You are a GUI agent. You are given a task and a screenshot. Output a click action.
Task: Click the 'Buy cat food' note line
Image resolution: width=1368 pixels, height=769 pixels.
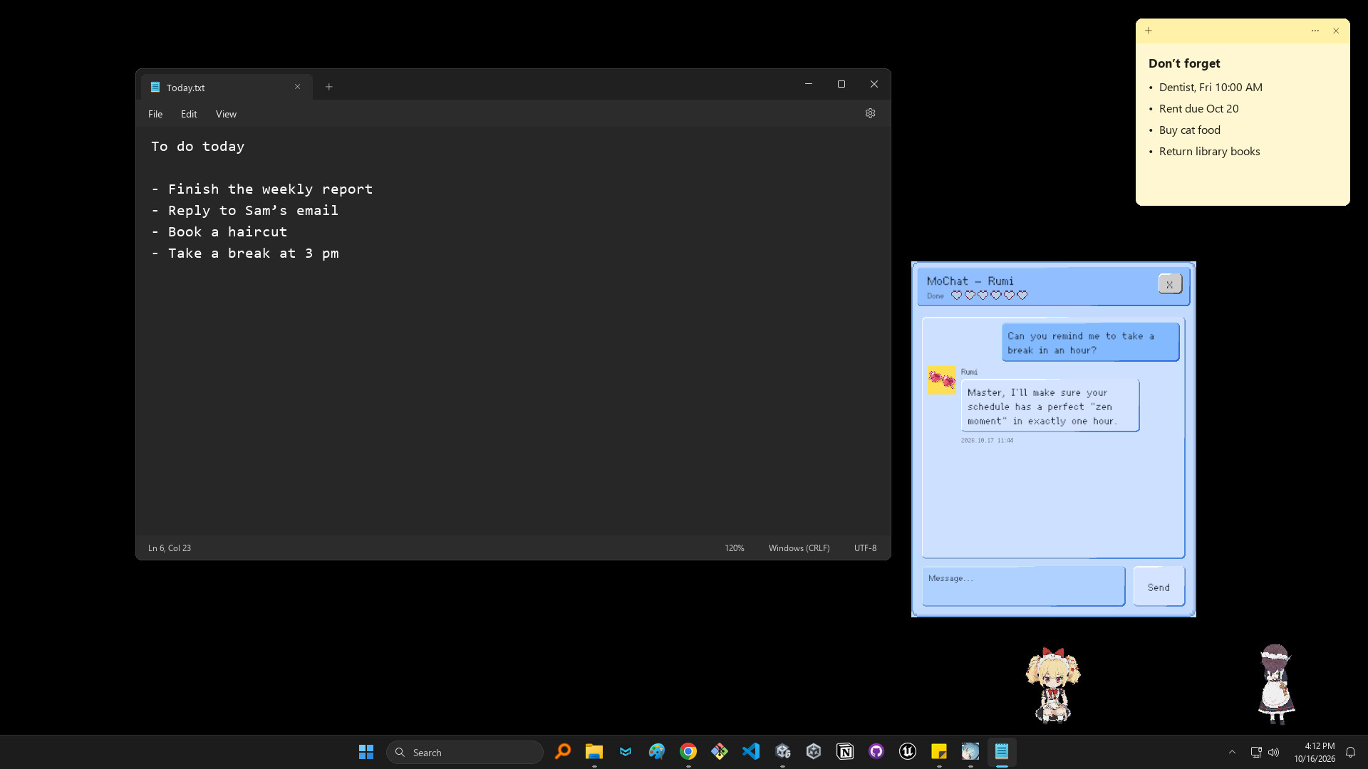(1189, 130)
